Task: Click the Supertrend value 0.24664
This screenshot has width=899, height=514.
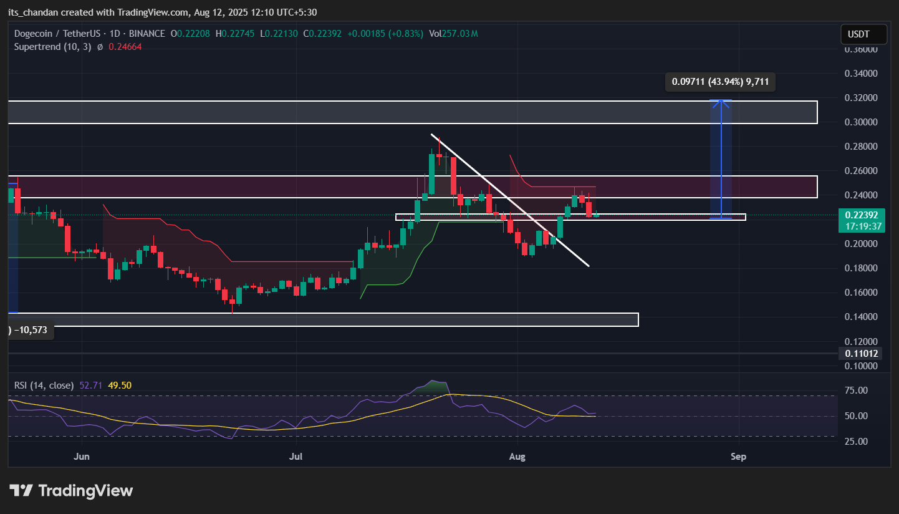Action: pyautogui.click(x=125, y=46)
